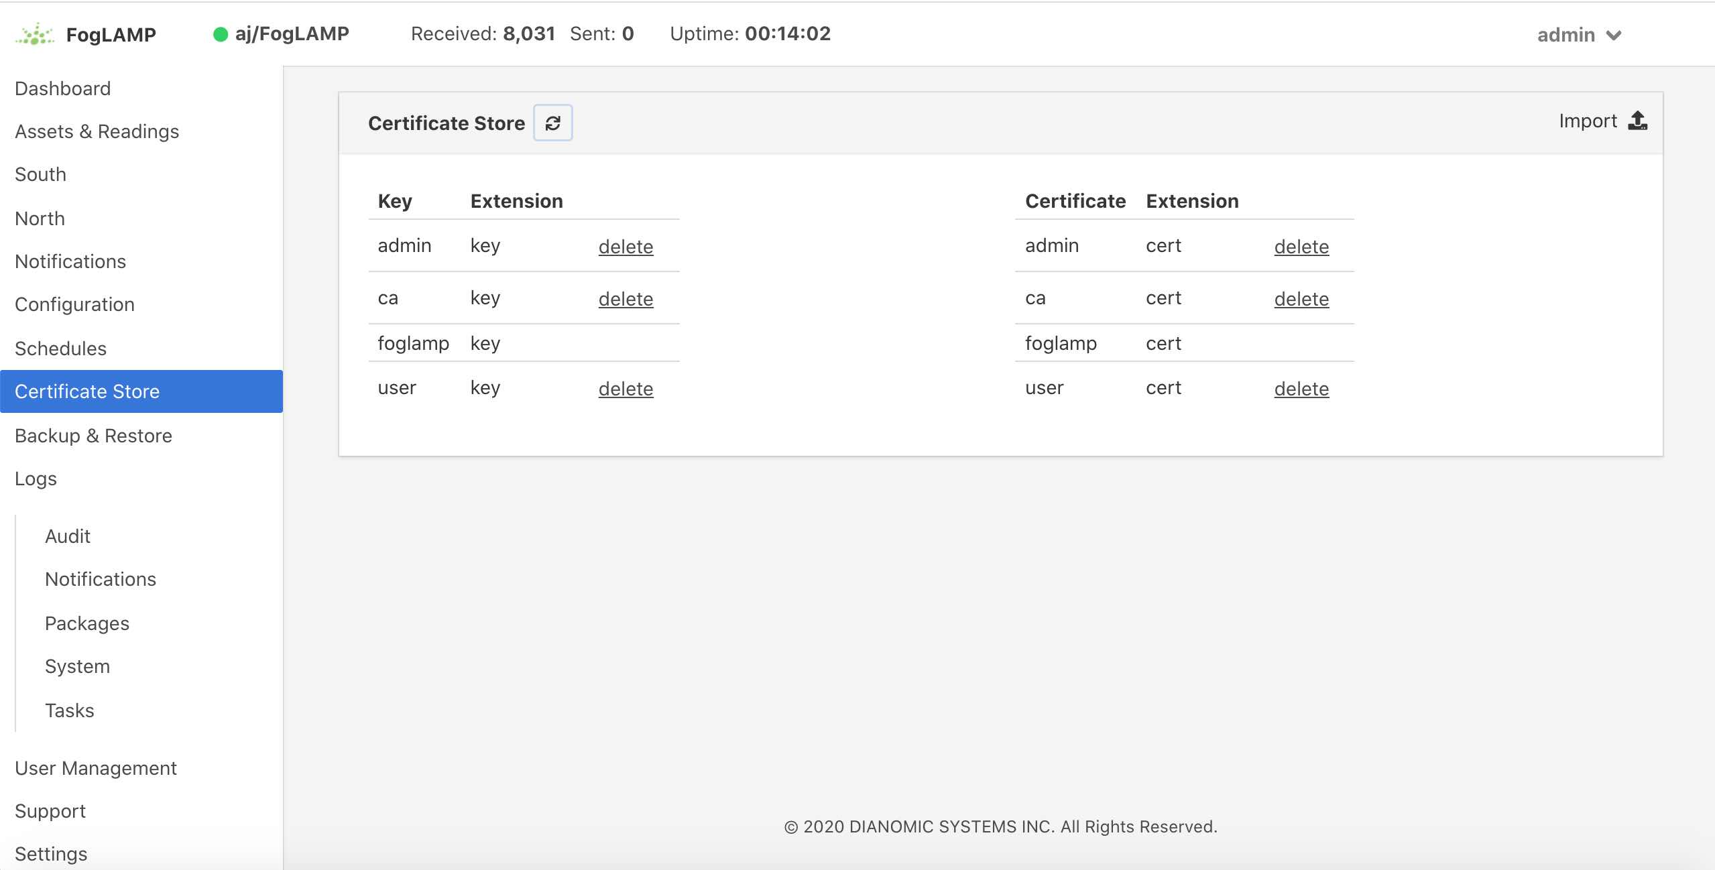
Task: Open the Certificate Store sidebar section
Action: coord(87,391)
